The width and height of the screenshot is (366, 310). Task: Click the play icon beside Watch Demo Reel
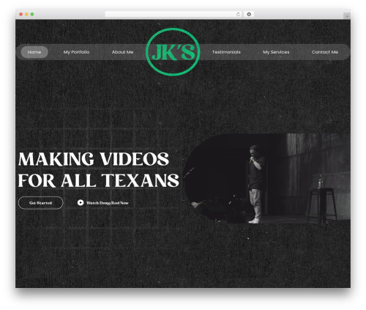pos(81,202)
